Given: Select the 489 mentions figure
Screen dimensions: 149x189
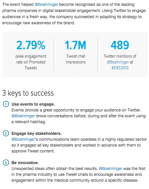Looking at the screenshot, I should point(120,45).
